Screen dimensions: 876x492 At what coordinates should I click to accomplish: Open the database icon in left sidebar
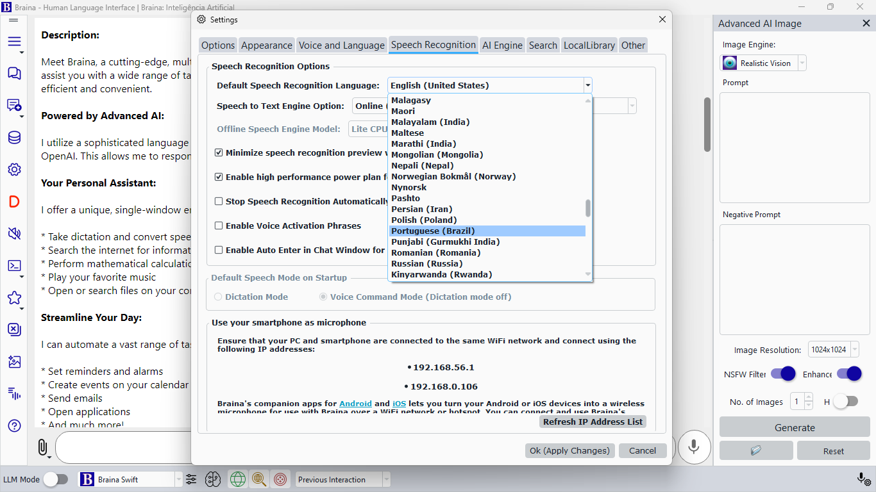point(14,138)
